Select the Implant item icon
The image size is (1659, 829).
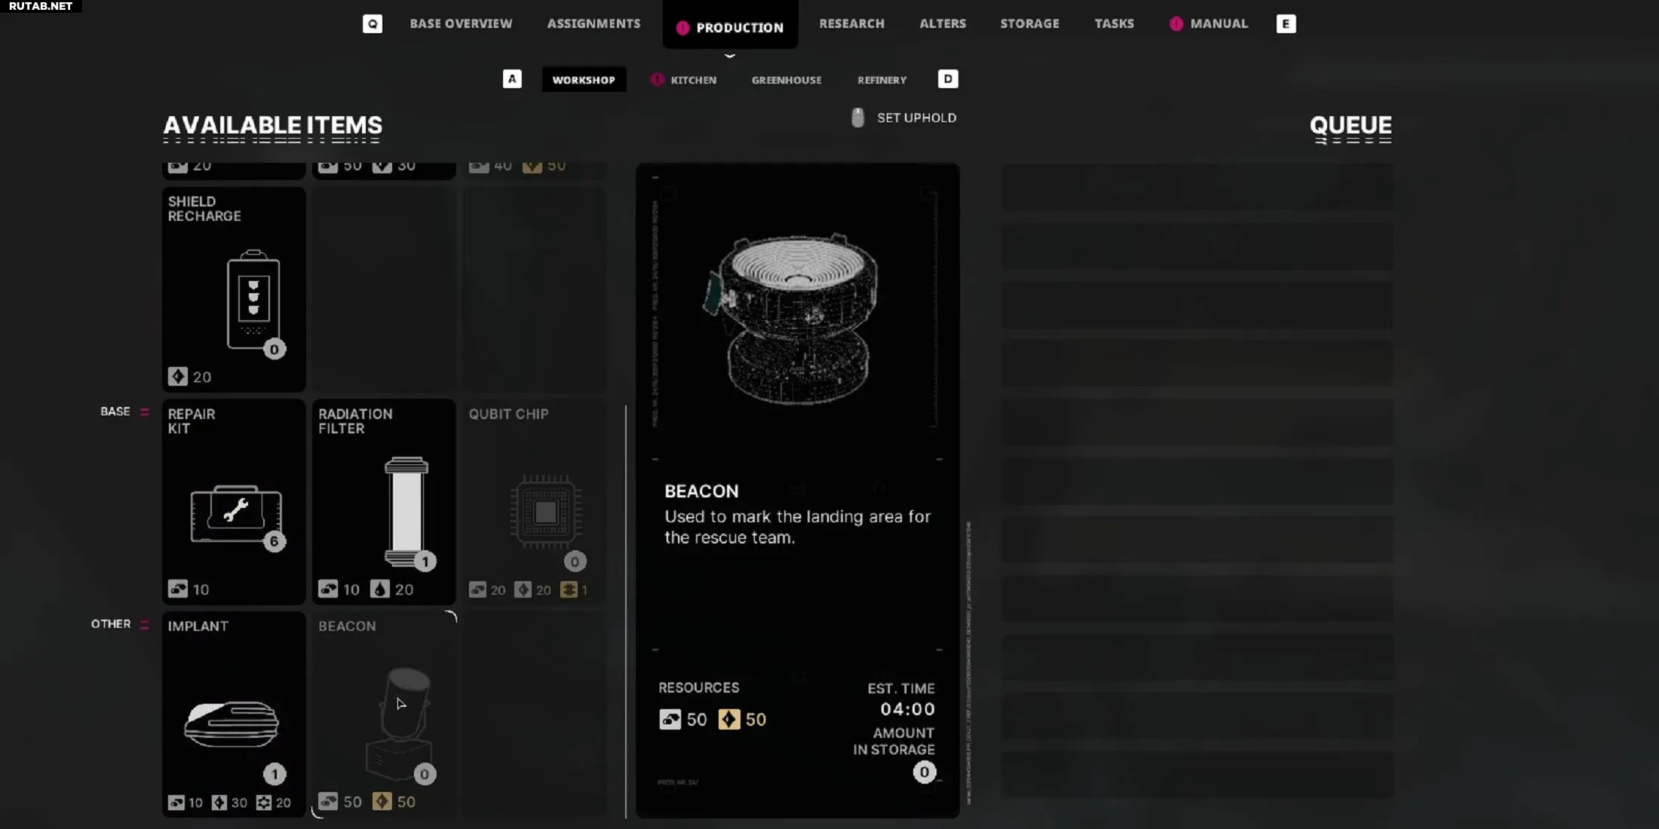232,724
